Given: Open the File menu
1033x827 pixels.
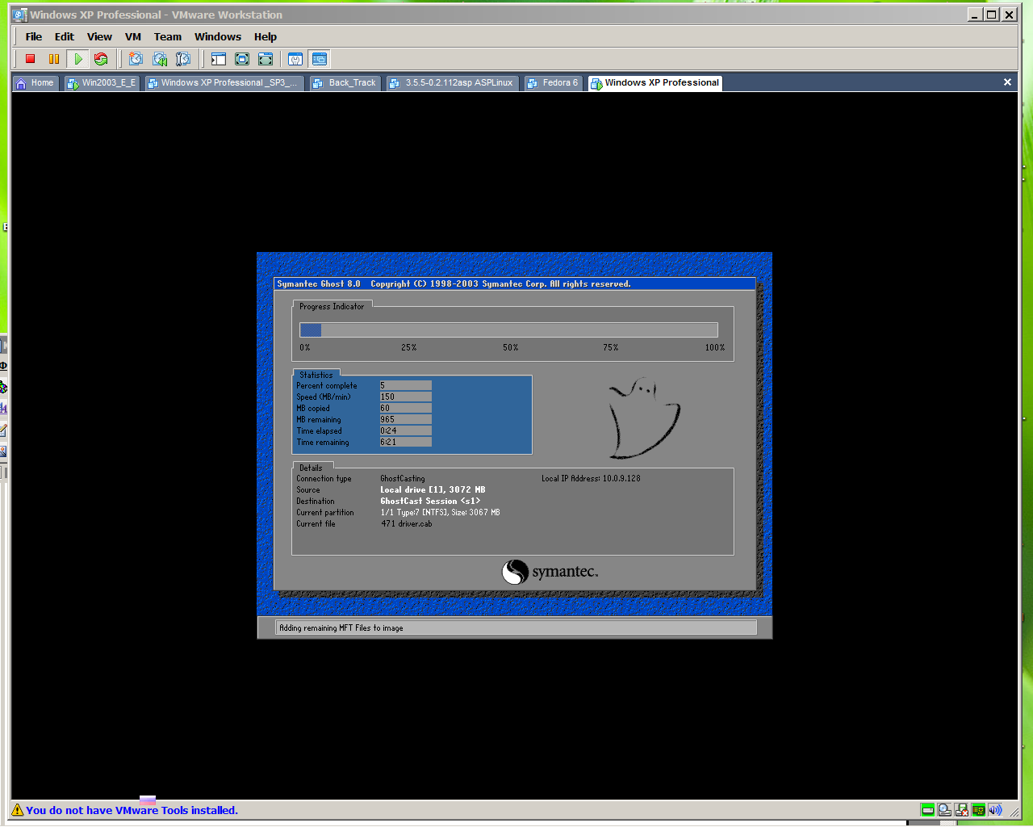Looking at the screenshot, I should pos(34,36).
